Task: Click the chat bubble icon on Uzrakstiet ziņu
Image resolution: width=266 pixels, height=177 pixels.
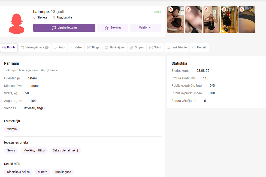Action: [54, 28]
